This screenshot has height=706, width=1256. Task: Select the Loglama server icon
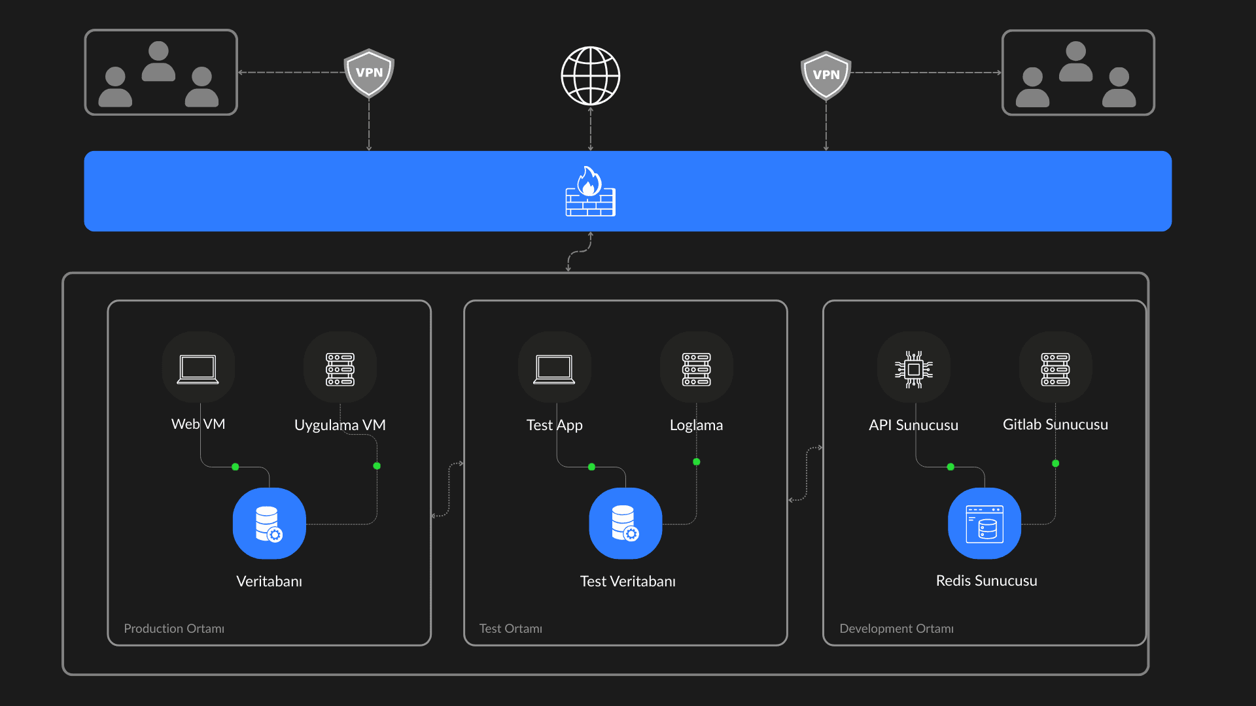pos(696,369)
